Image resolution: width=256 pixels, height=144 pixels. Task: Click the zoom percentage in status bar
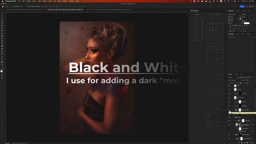pos(7,143)
